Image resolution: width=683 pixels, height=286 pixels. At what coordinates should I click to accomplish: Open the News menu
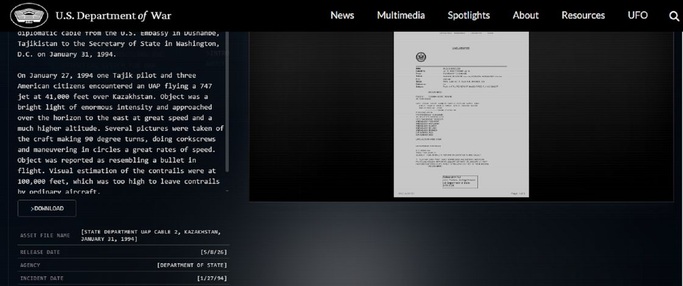(342, 15)
